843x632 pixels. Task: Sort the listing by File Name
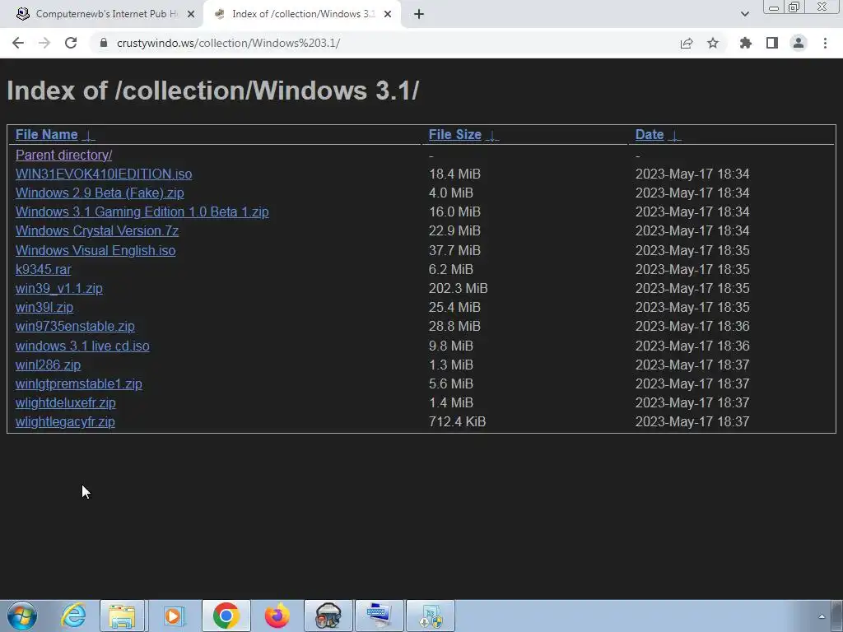pyautogui.click(x=46, y=134)
